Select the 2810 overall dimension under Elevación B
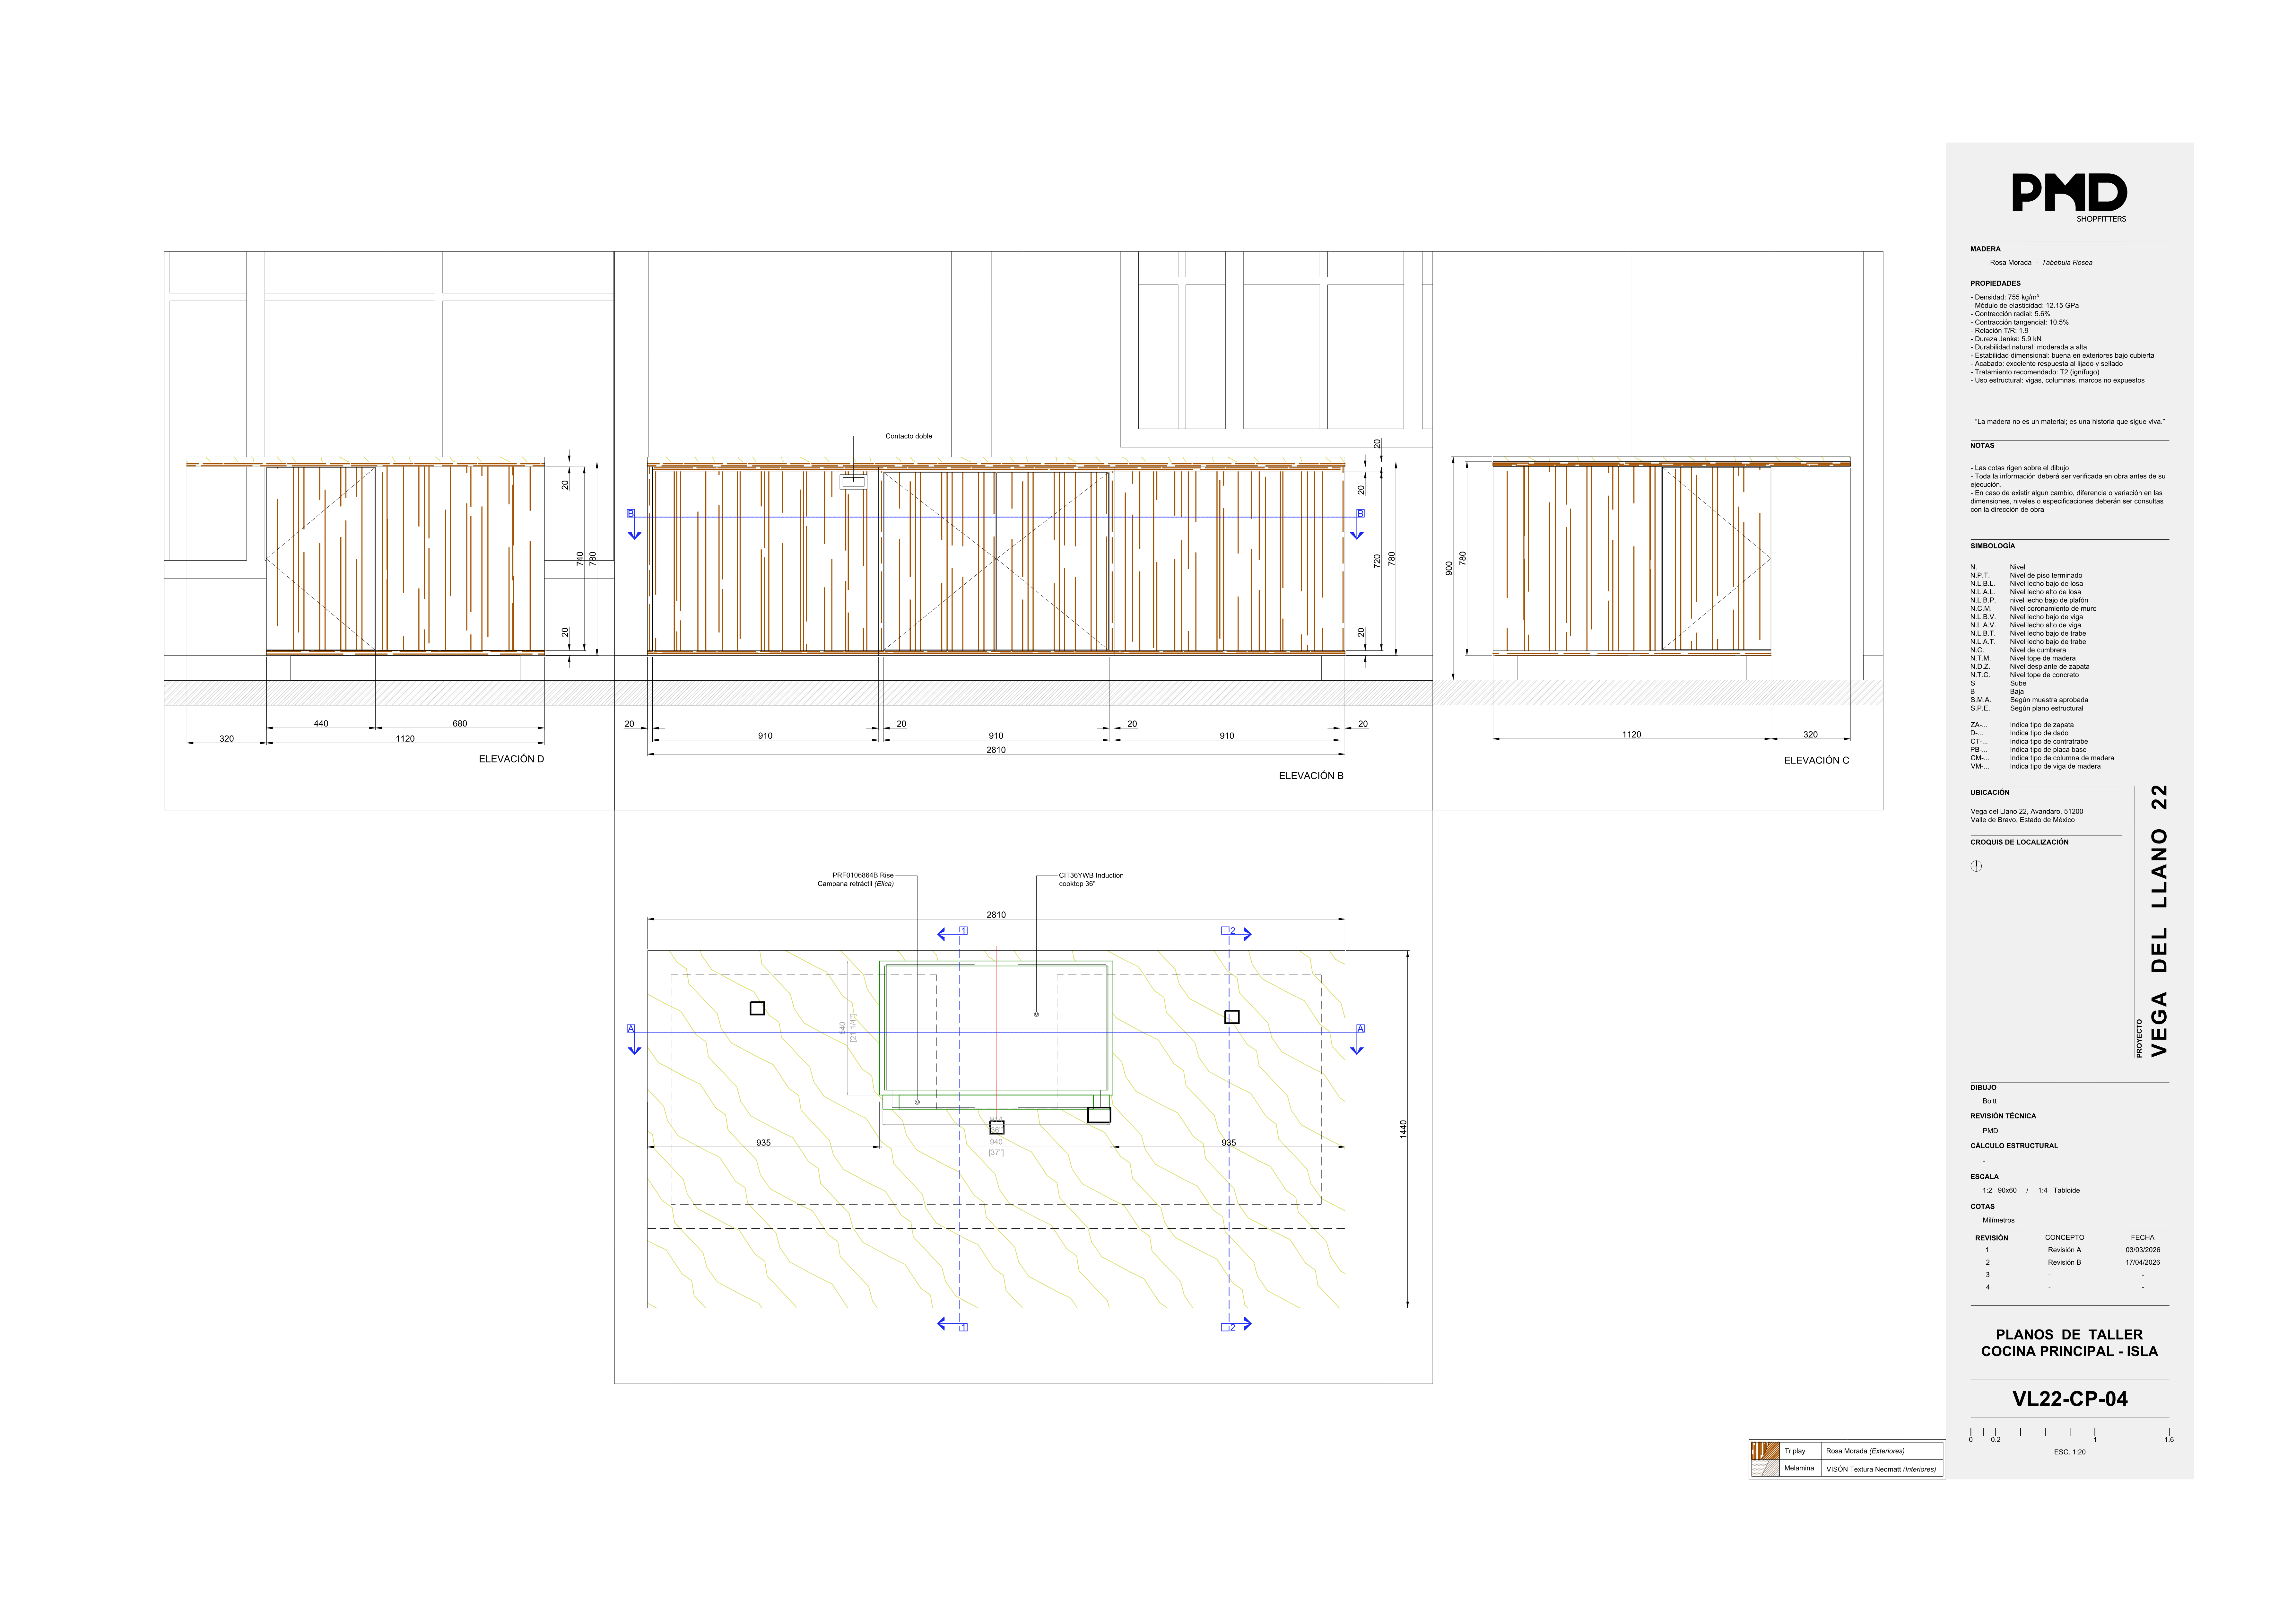2296x1622 pixels. tap(996, 750)
